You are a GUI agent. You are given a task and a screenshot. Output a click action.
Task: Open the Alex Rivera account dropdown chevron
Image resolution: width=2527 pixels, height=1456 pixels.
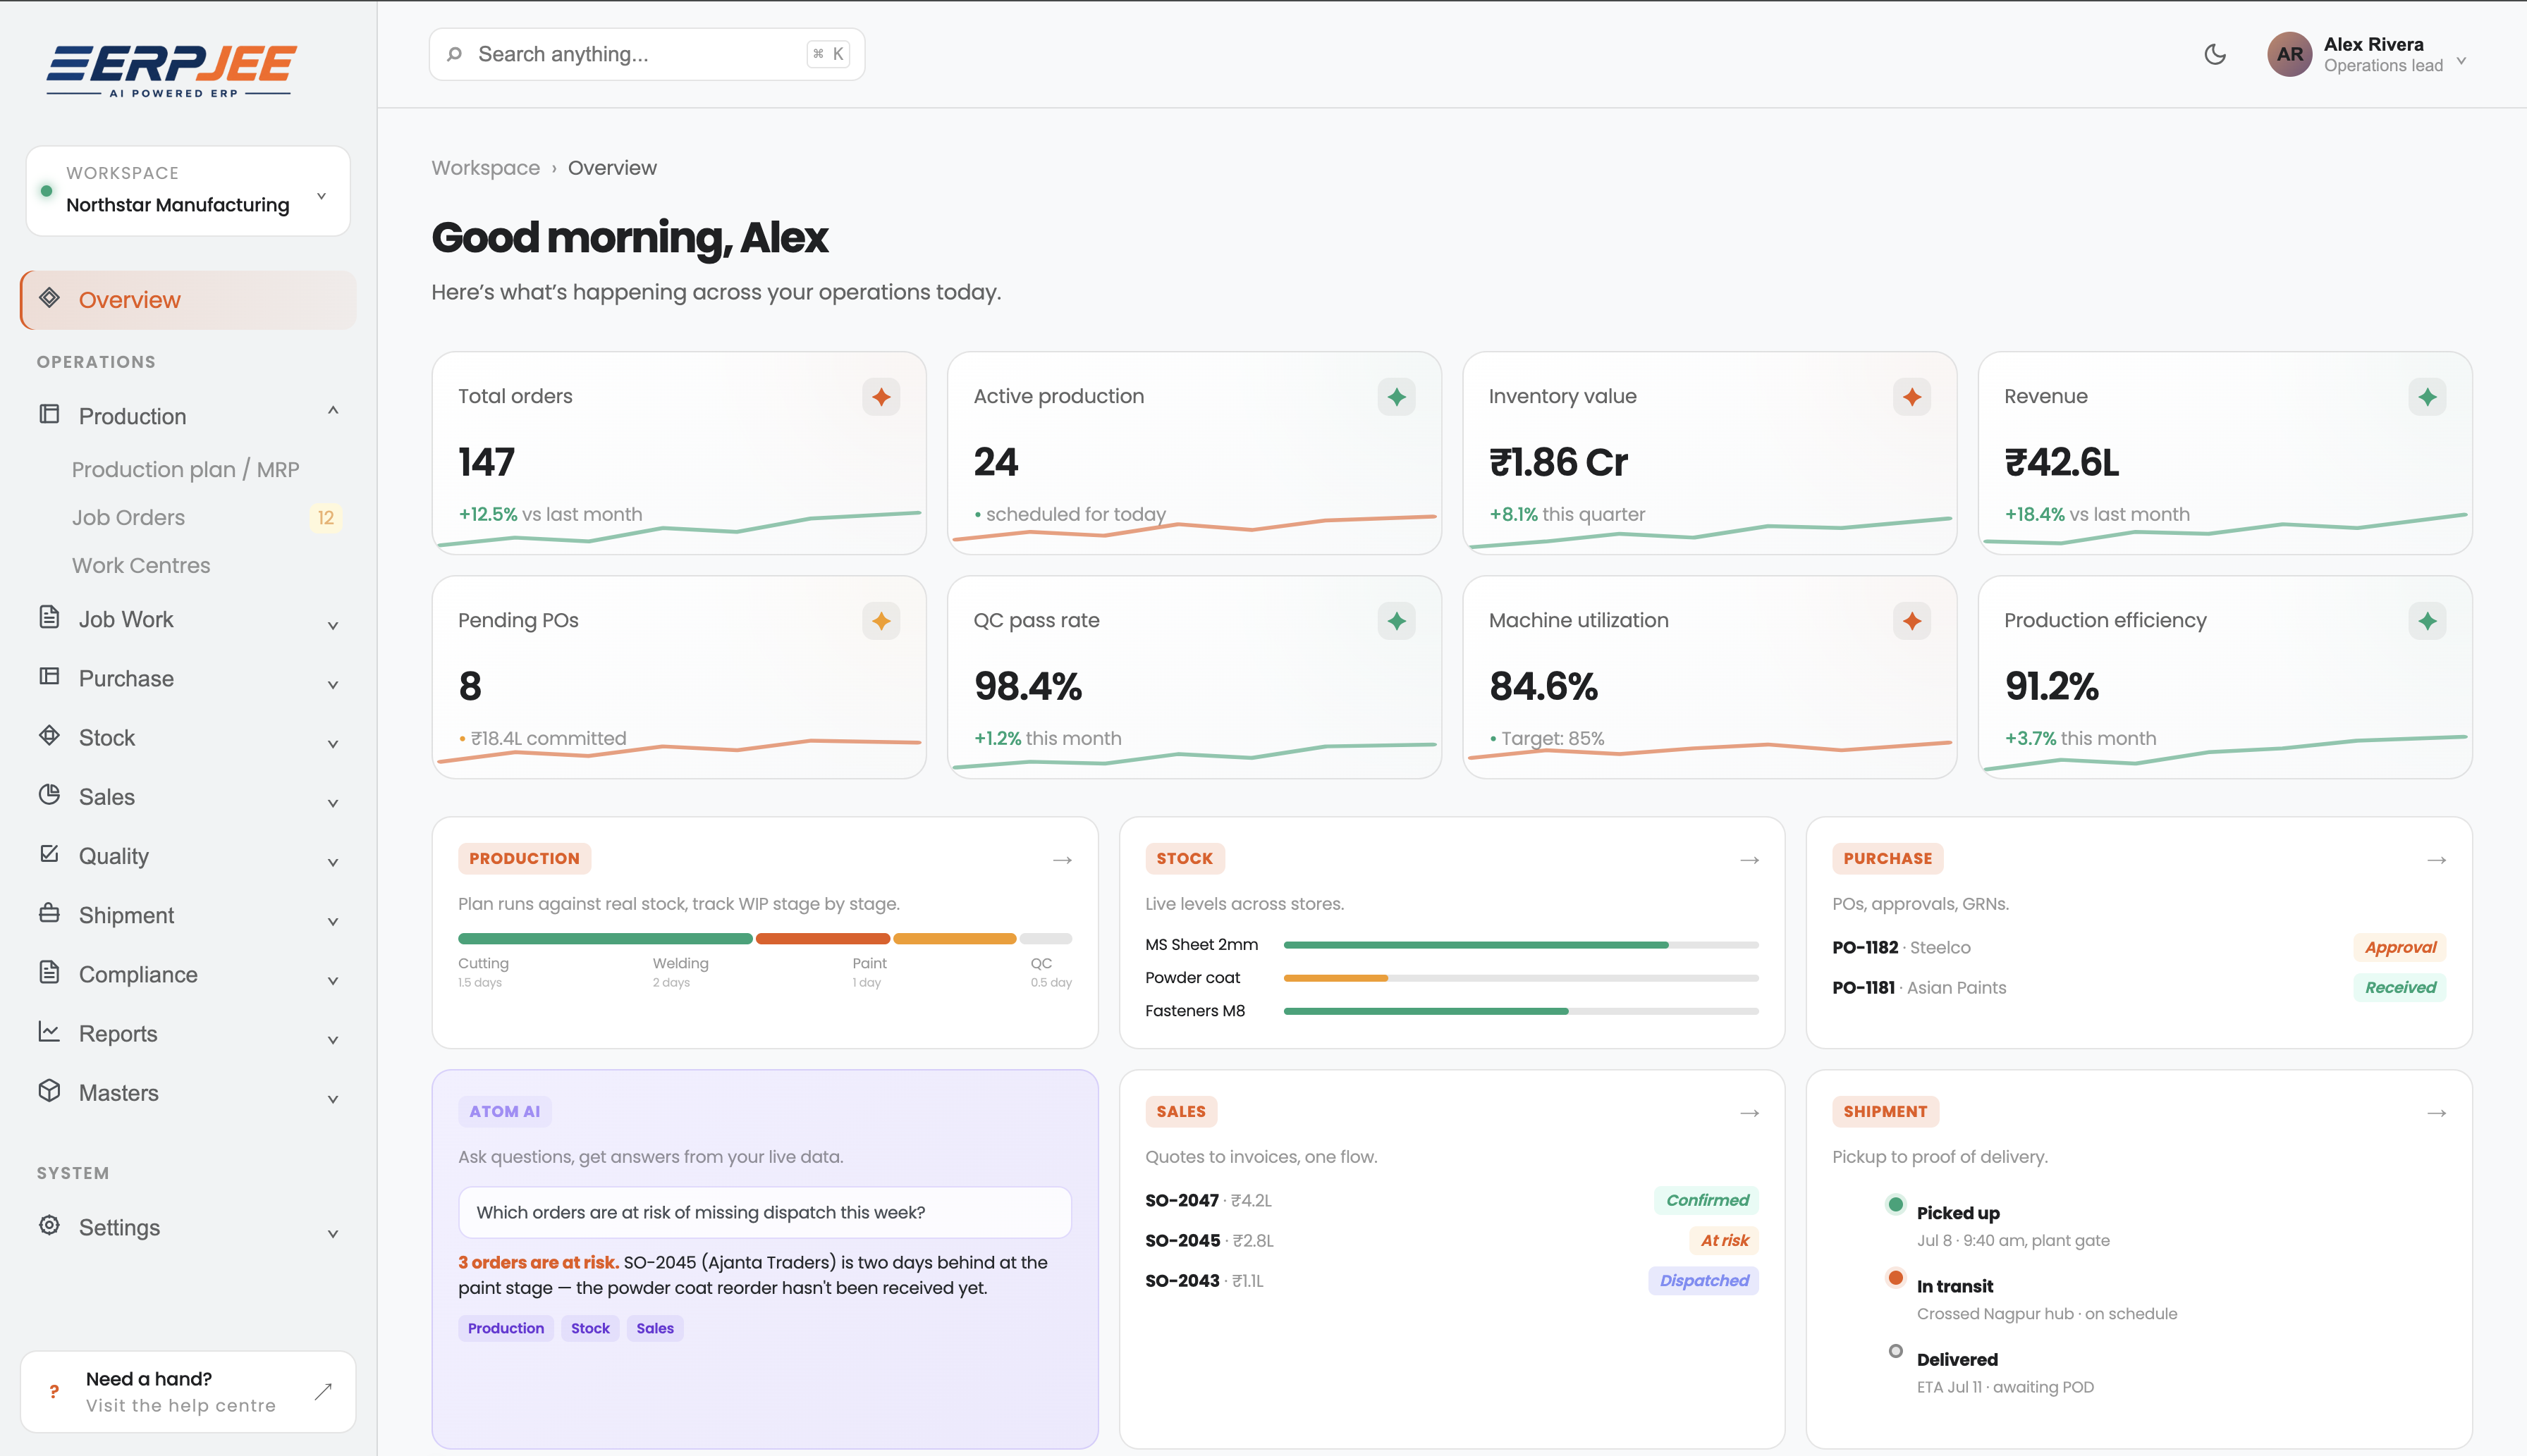[2462, 61]
